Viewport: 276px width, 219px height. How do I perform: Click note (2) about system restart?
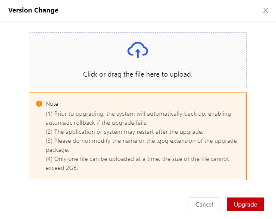click(x=124, y=132)
